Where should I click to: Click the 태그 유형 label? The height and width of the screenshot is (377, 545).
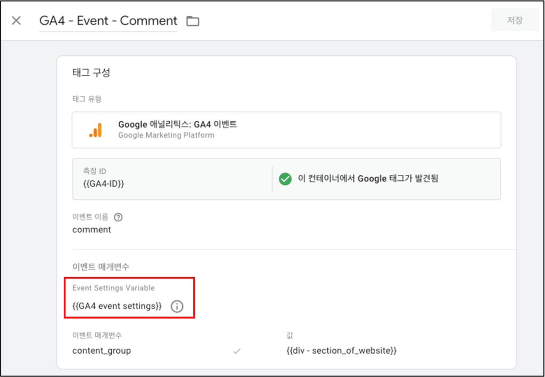coord(87,99)
